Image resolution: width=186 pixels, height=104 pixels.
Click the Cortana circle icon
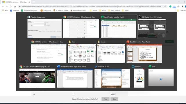tap(133, 67)
